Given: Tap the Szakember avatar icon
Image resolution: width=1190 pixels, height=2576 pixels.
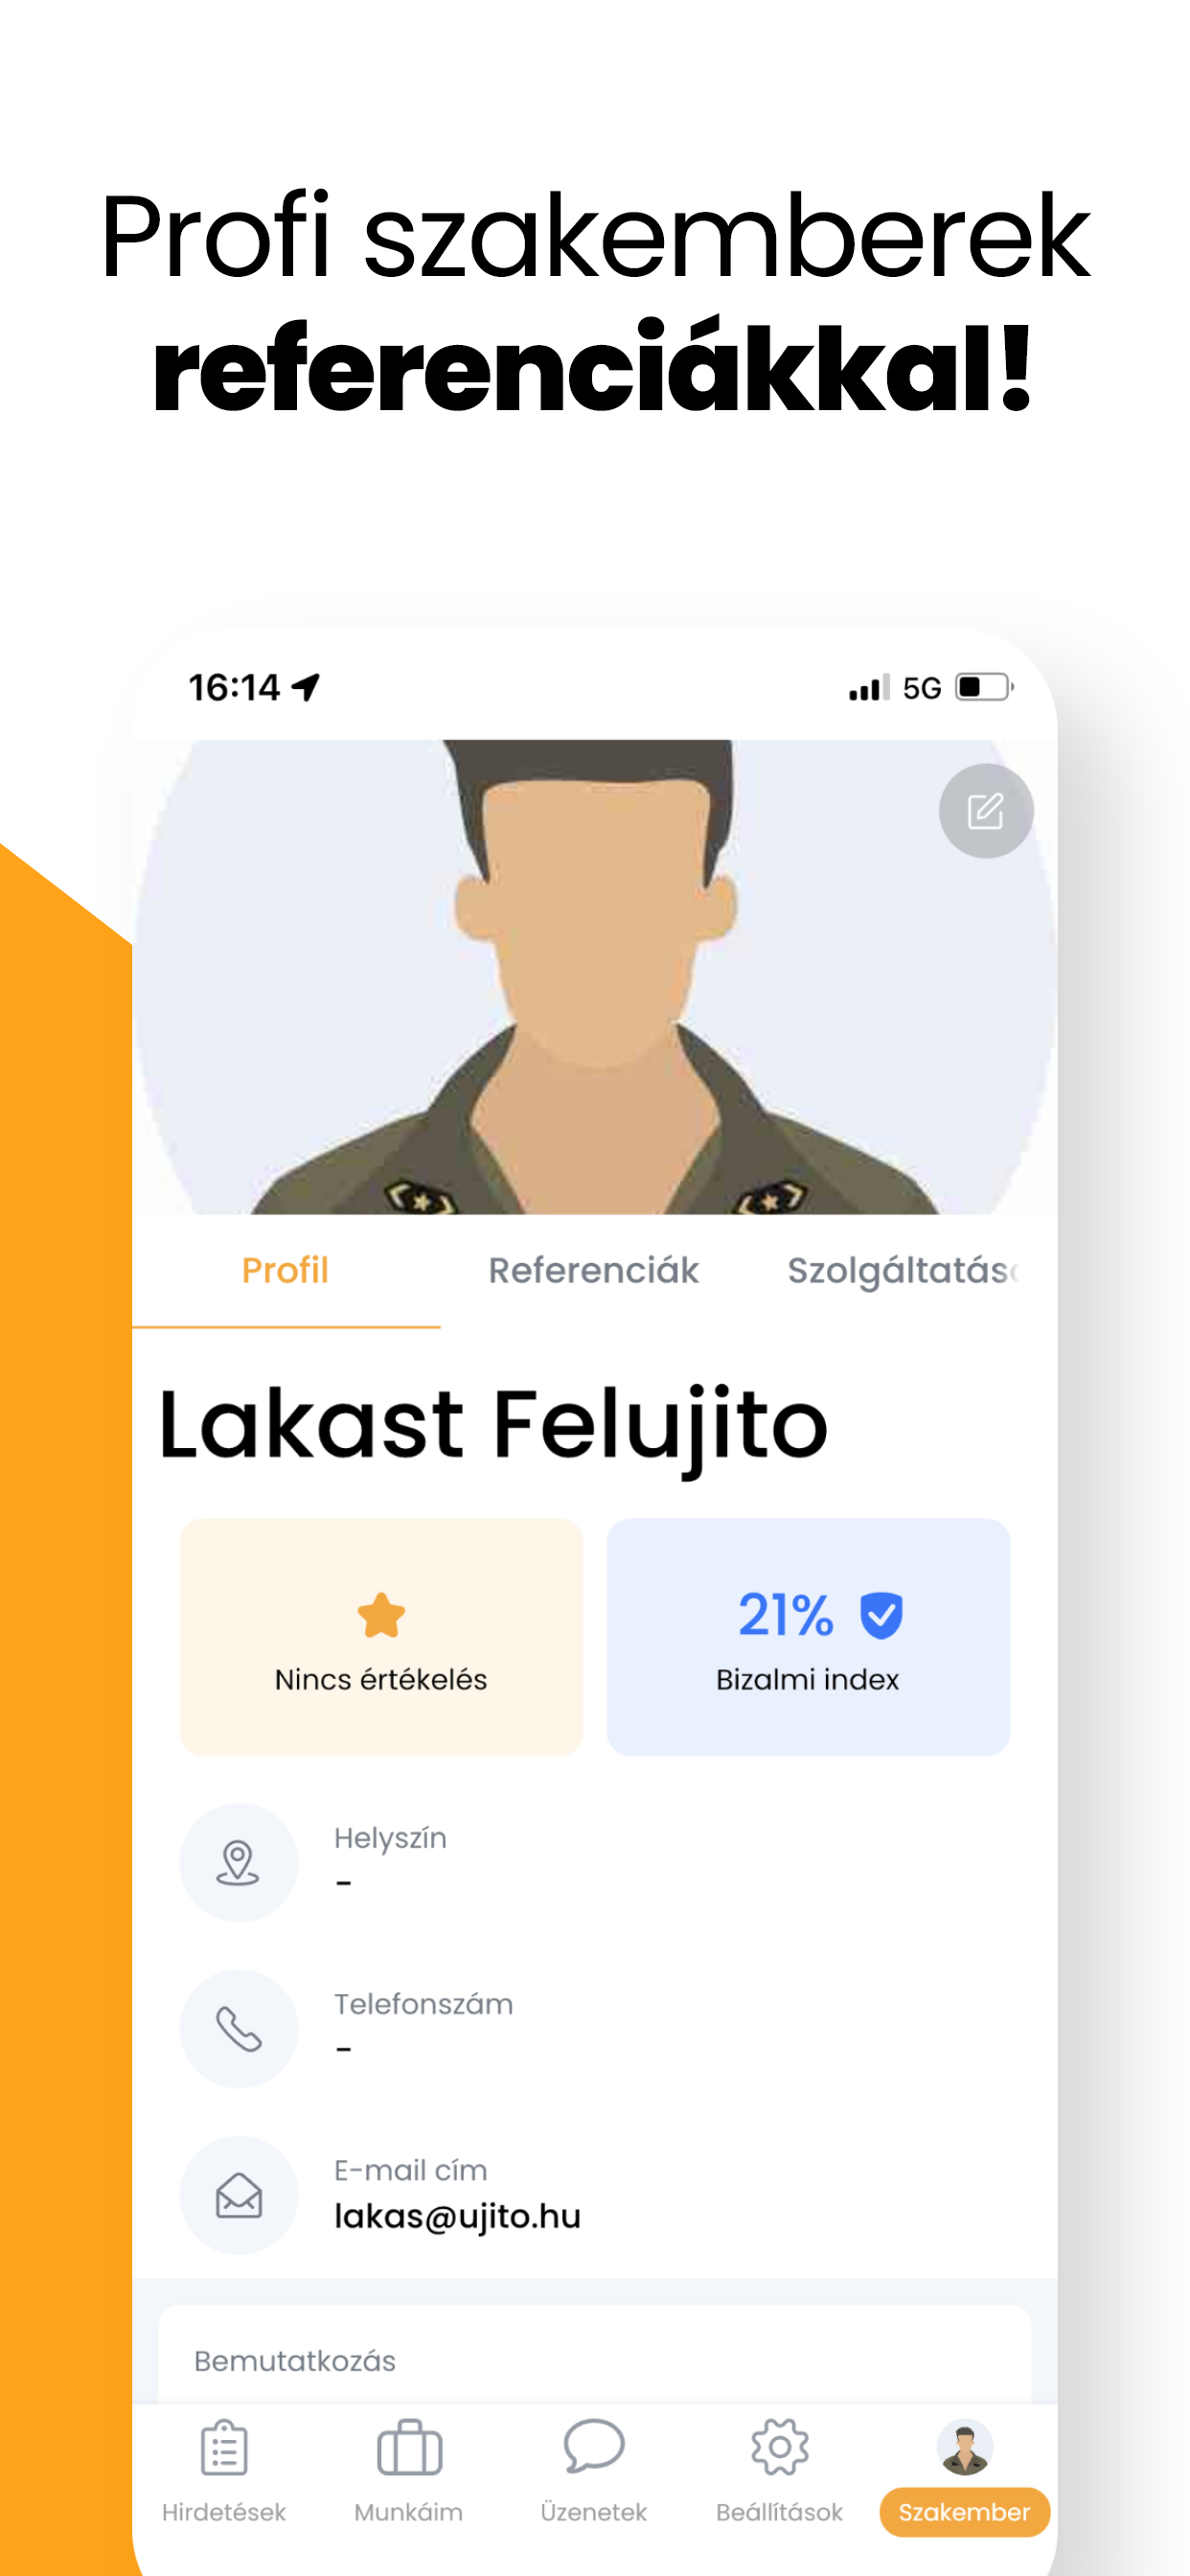Looking at the screenshot, I should [x=964, y=2448].
